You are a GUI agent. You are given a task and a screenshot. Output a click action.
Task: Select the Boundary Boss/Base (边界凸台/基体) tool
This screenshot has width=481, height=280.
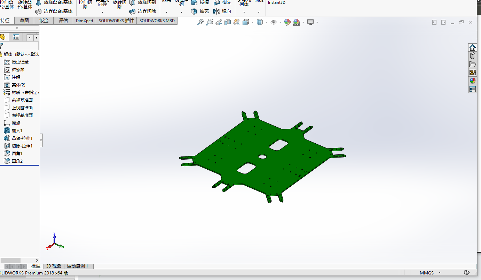[x=54, y=11]
